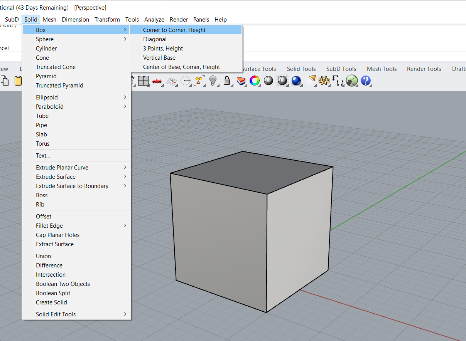Click the layers stack icon
Viewport: 466px width, 341px height.
tap(241, 81)
